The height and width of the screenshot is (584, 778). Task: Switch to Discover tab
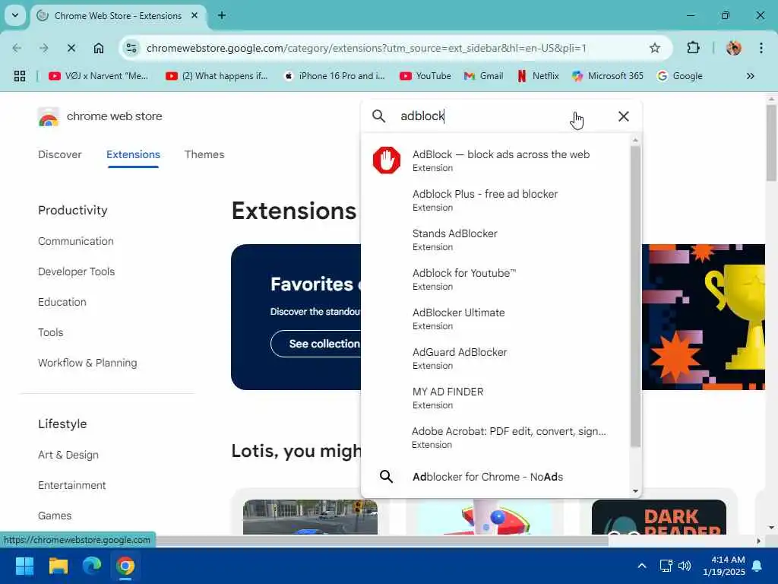(x=59, y=154)
